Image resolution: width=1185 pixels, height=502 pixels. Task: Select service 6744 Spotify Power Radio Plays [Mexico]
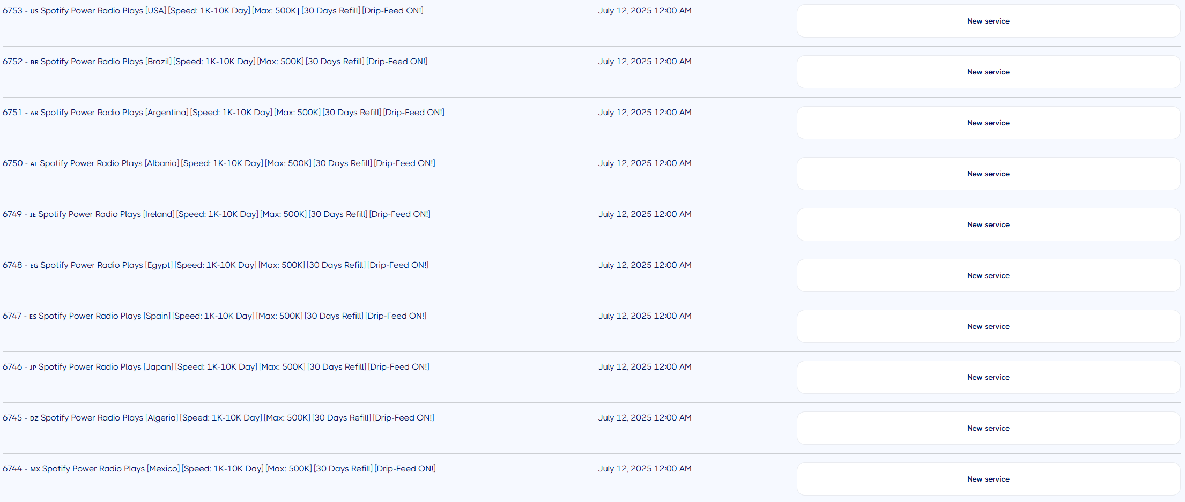(x=219, y=469)
